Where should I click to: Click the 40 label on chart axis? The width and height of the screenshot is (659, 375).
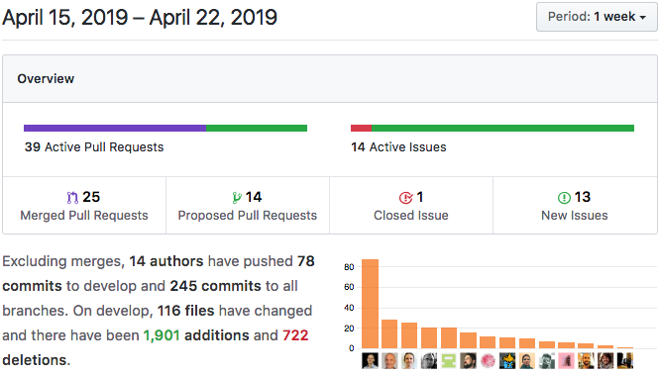(349, 308)
